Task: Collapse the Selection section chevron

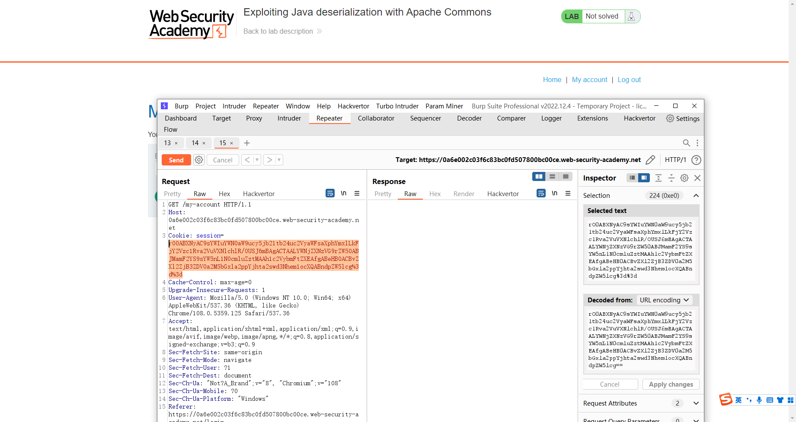Action: coord(696,196)
